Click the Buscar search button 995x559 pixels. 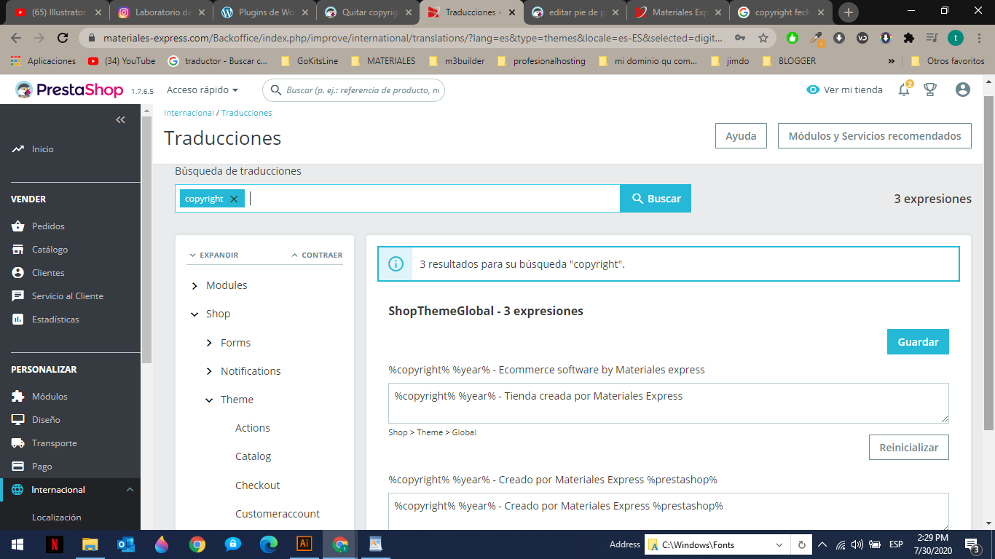(656, 199)
